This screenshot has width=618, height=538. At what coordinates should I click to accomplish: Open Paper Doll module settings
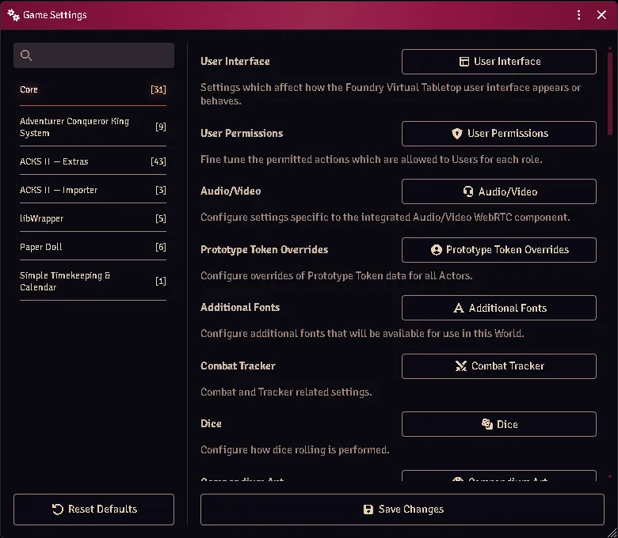[x=93, y=247]
